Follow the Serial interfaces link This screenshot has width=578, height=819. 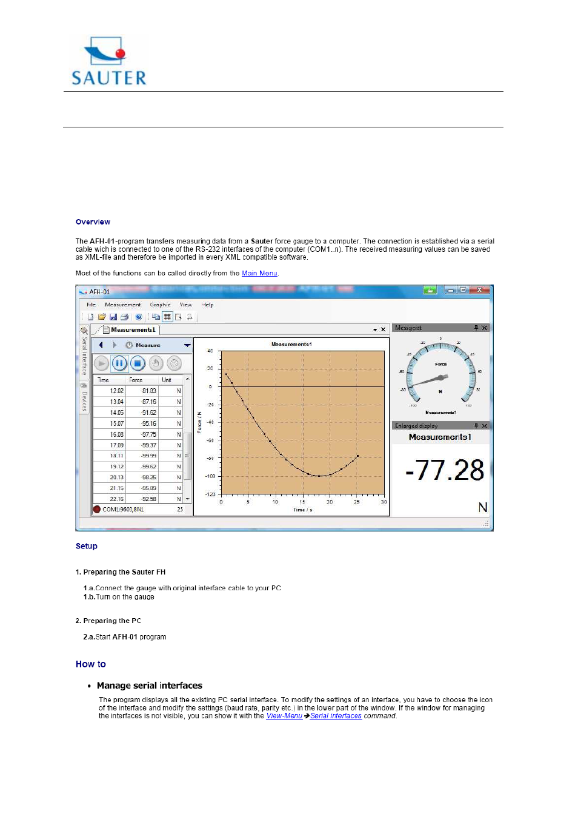click(336, 716)
